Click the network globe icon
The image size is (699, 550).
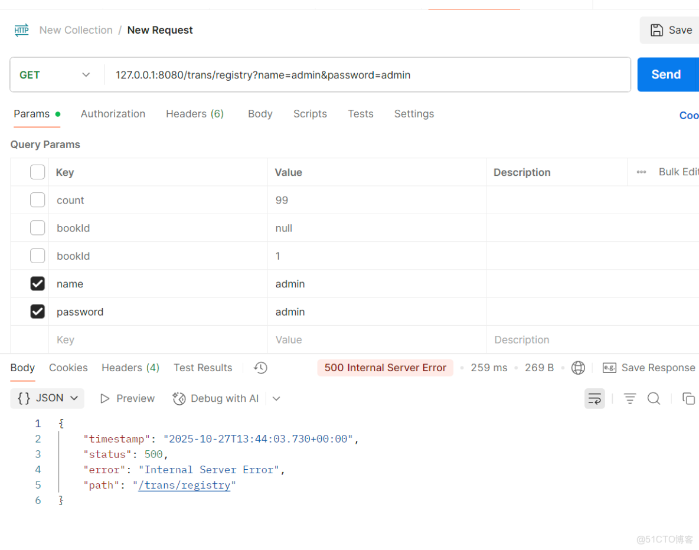click(578, 368)
